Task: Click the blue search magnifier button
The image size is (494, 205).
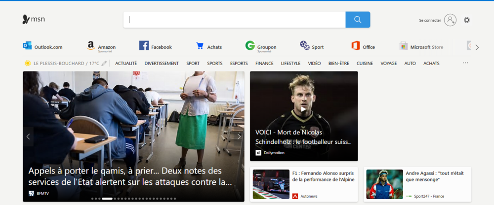Action: coord(358,20)
